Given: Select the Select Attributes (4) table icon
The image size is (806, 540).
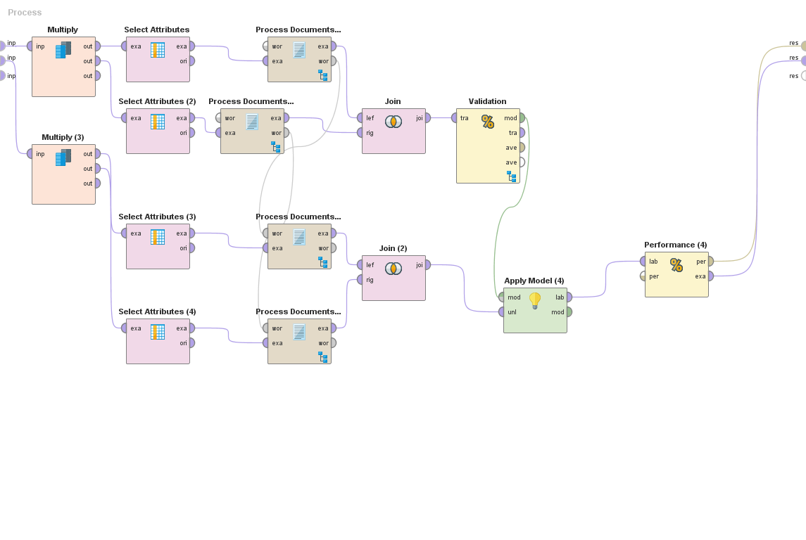Looking at the screenshot, I should click(x=158, y=332).
